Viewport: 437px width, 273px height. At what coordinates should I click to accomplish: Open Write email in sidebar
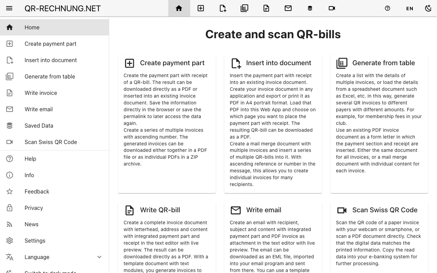[x=55, y=109]
